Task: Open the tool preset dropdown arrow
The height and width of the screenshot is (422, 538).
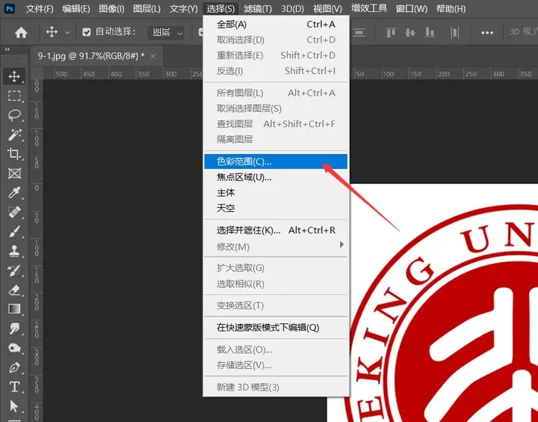Action: pyautogui.click(x=67, y=33)
